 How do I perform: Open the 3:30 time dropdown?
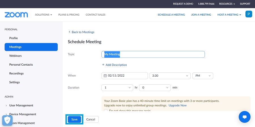tap(170, 76)
